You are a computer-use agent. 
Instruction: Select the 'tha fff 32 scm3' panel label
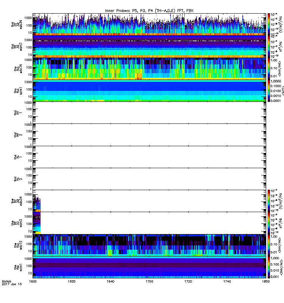point(17,47)
